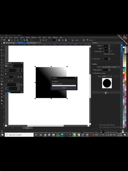Screen dimensions: 128x171
Task: Open outline width dropdown in Property bar
Action: (x=22, y=93)
